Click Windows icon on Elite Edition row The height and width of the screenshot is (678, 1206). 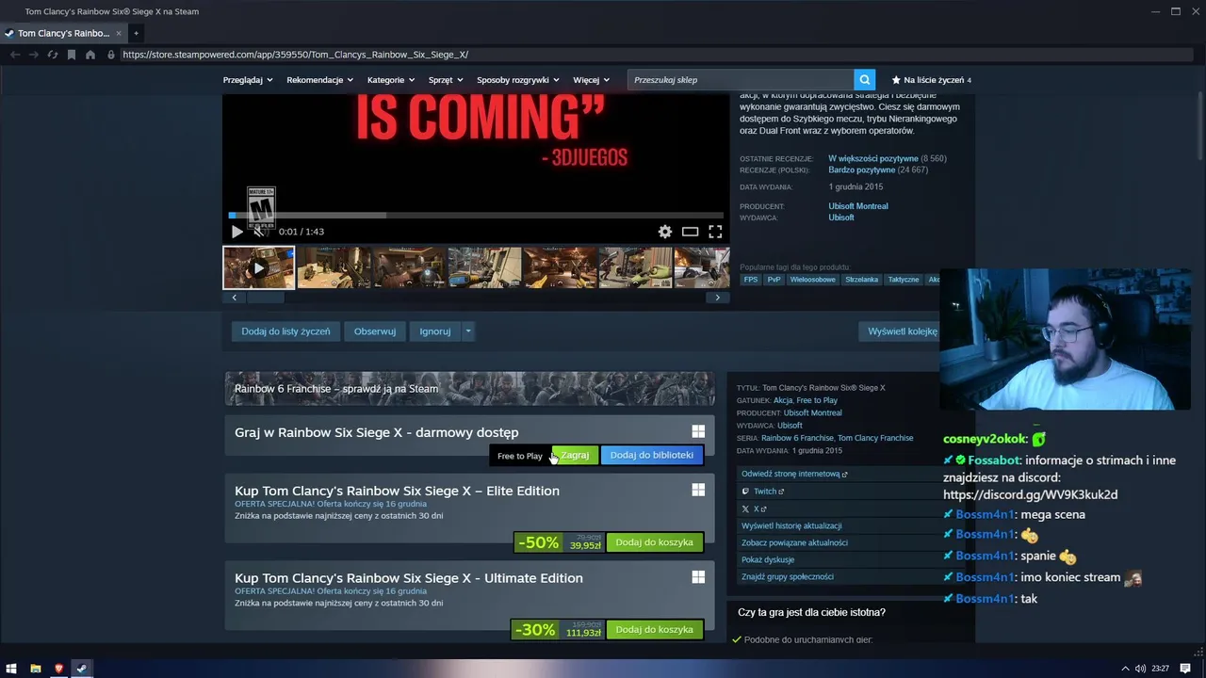698,490
